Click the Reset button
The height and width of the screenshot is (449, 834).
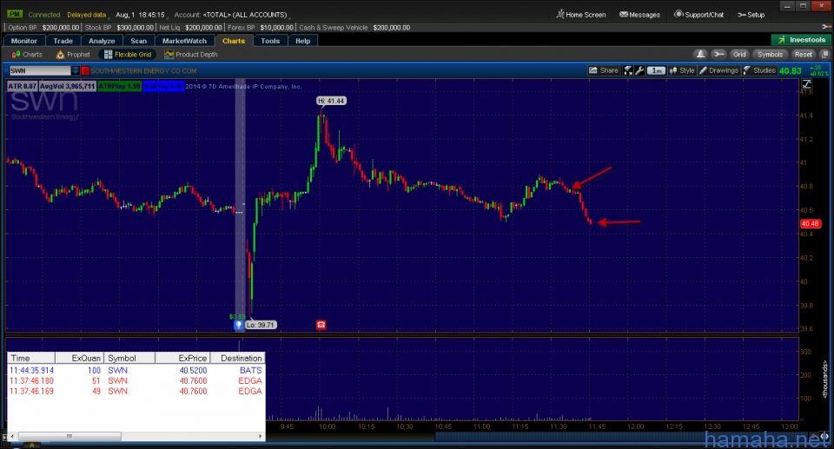coord(803,54)
